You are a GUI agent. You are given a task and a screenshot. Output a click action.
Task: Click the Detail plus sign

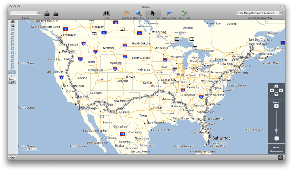pos(282,149)
